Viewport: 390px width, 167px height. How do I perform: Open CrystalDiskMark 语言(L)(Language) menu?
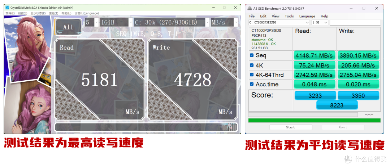coord(87,13)
